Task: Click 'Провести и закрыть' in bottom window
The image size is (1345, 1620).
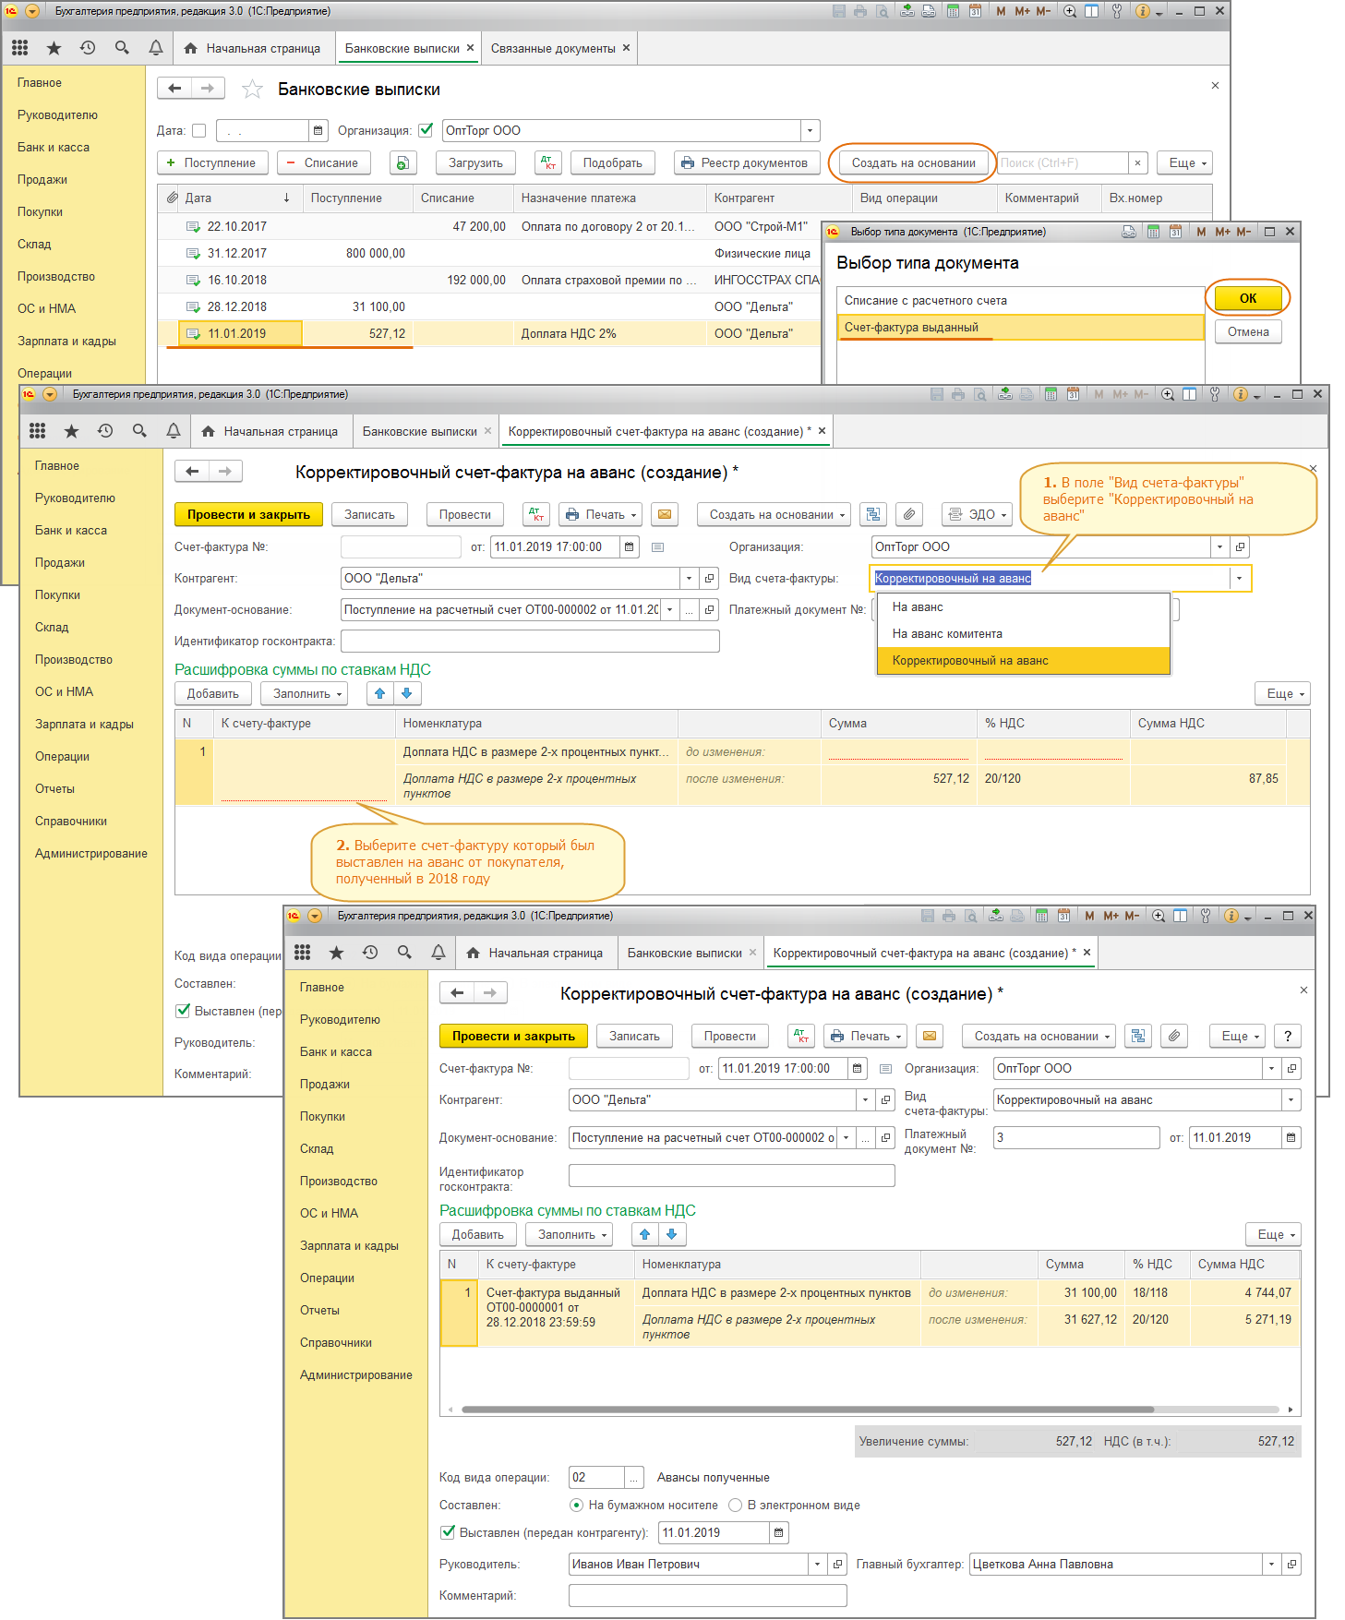Action: point(512,1037)
